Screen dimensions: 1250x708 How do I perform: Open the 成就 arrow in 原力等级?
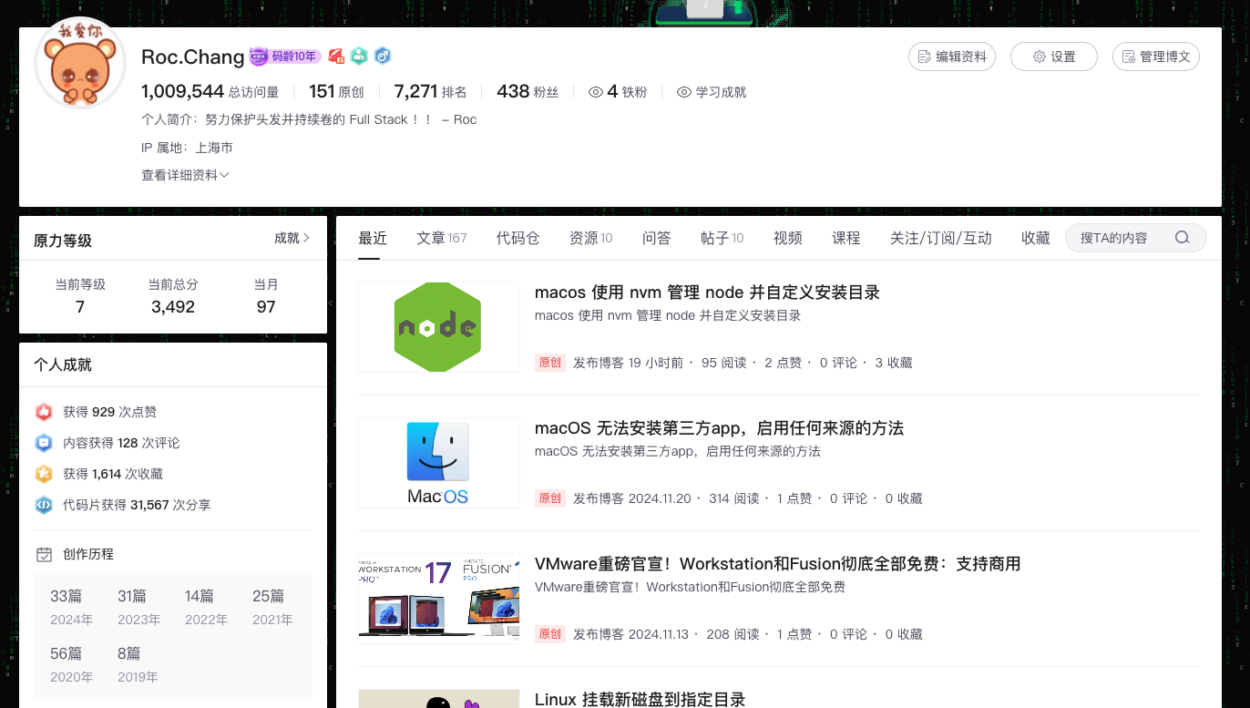(x=292, y=238)
